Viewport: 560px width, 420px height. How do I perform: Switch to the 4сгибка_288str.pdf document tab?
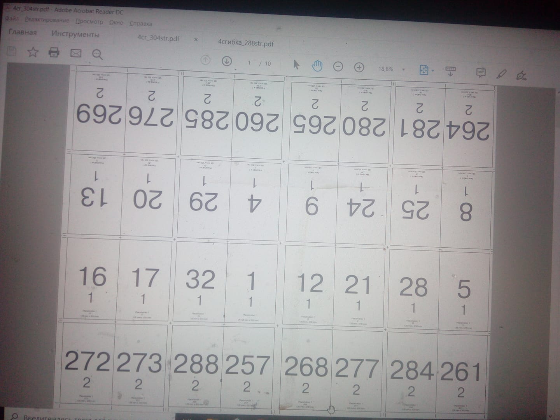[246, 42]
